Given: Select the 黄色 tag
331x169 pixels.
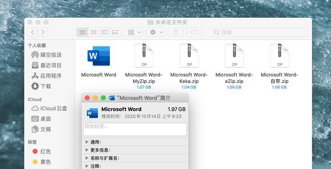Looking at the screenshot, I should pos(42,162).
